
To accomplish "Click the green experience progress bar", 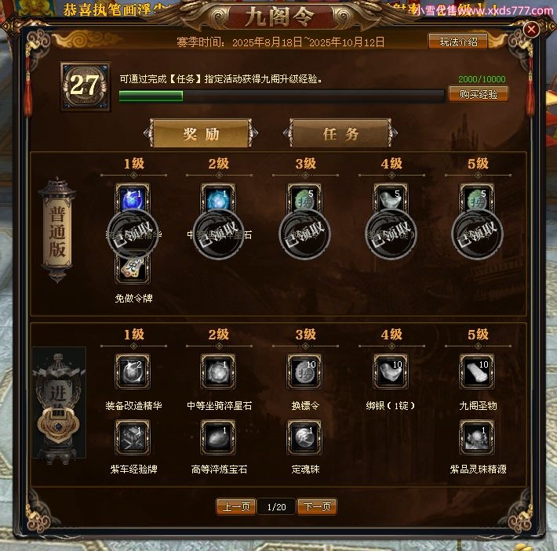I will [x=282, y=96].
